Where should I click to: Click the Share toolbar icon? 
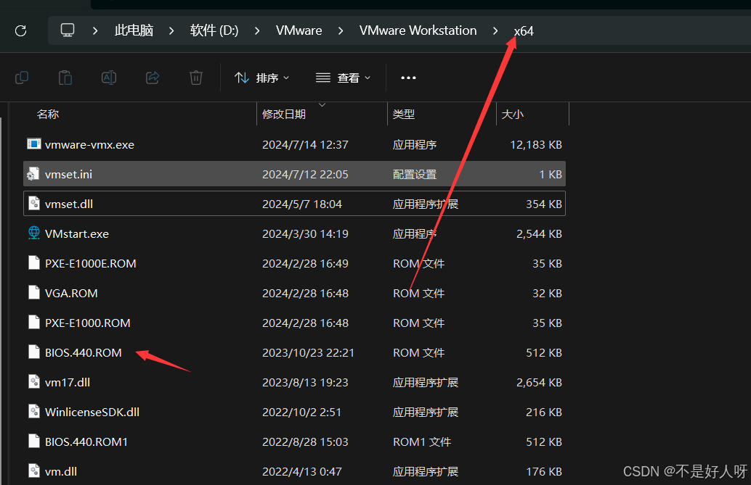[x=153, y=78]
